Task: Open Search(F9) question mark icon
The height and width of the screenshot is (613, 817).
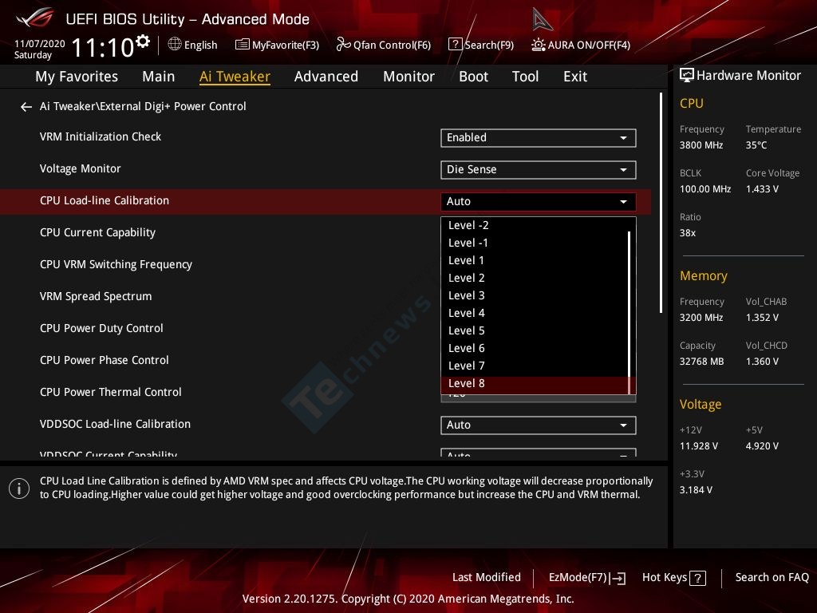Action: (x=455, y=45)
